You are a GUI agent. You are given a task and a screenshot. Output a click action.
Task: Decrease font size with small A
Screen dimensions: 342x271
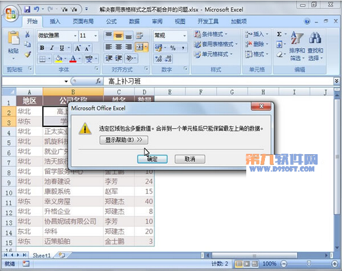[87, 48]
